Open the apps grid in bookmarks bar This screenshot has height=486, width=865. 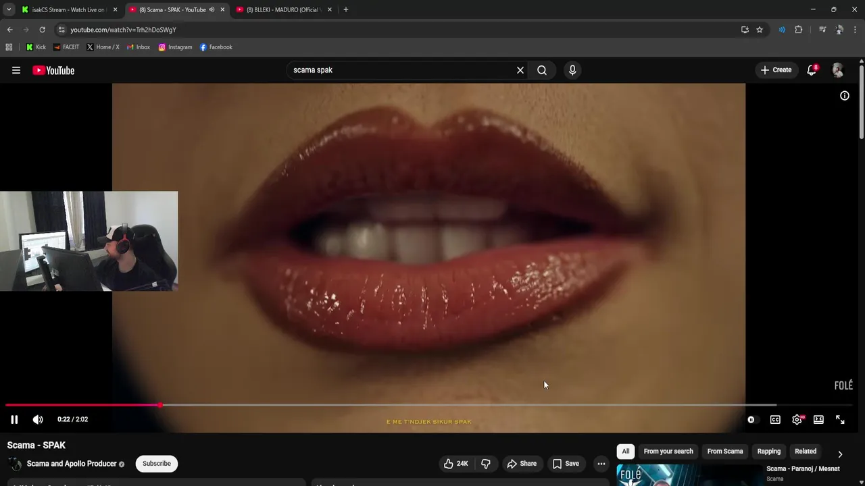[9, 47]
